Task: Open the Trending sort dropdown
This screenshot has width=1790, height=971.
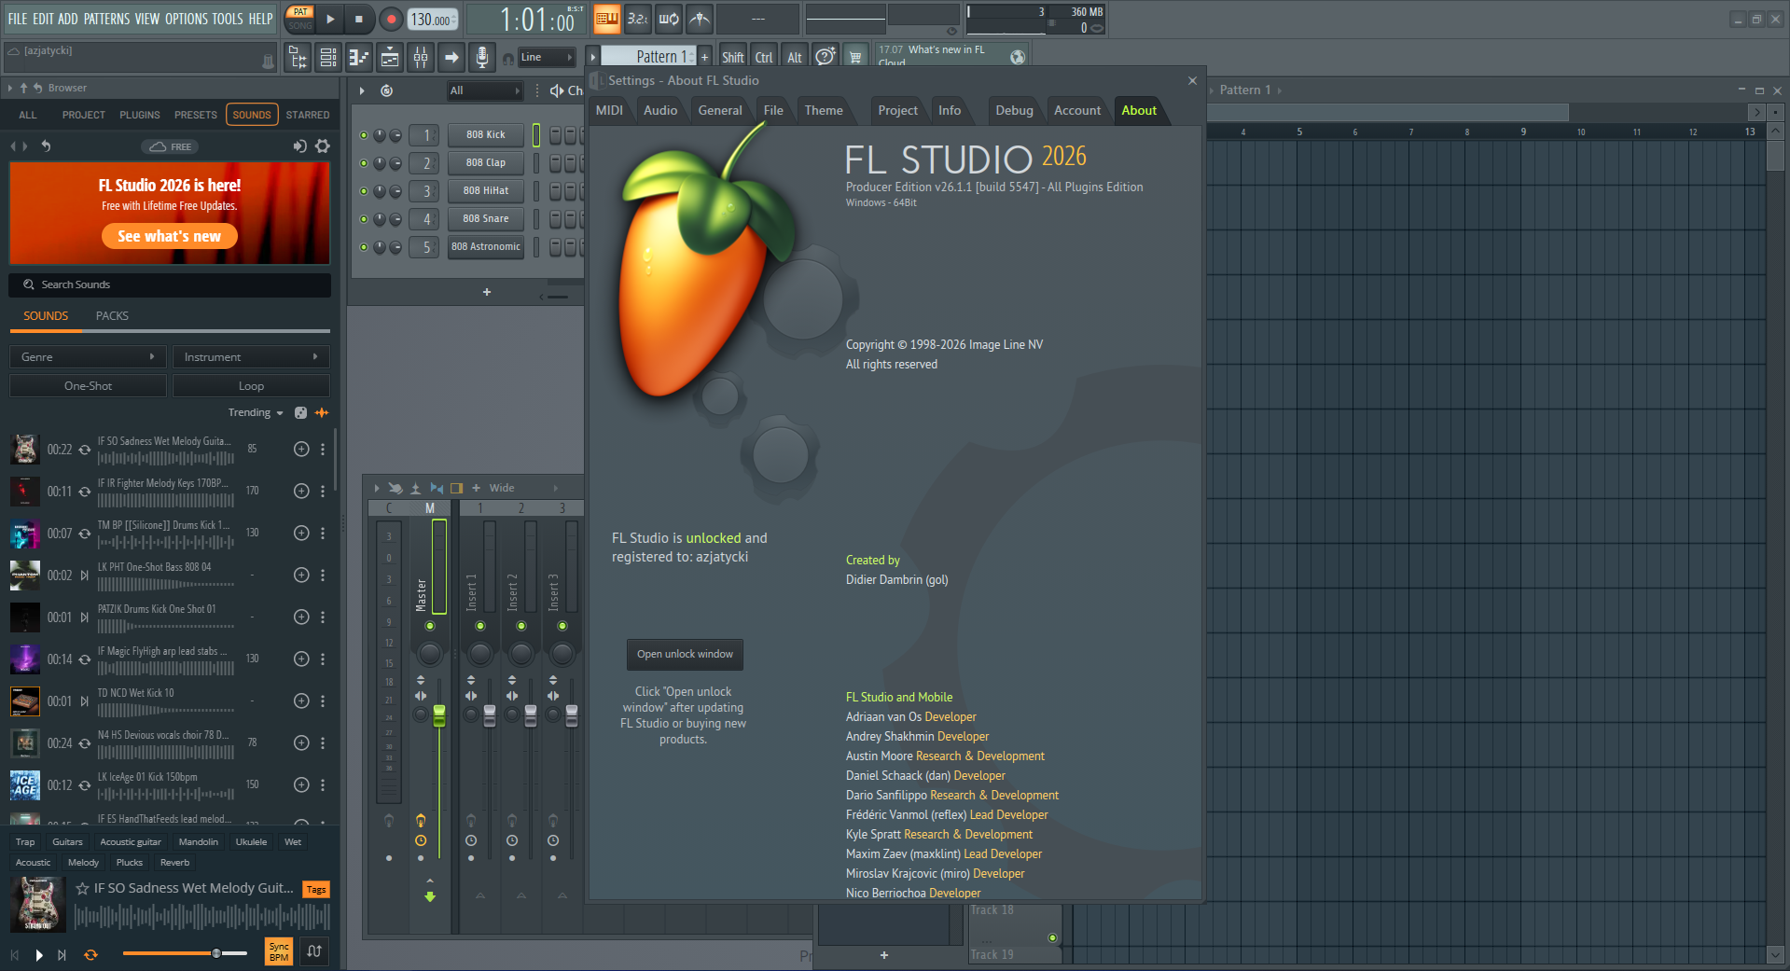Action: click(256, 412)
